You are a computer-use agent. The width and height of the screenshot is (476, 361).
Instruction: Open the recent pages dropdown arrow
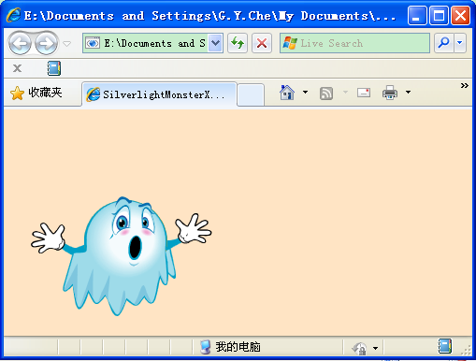(66, 43)
